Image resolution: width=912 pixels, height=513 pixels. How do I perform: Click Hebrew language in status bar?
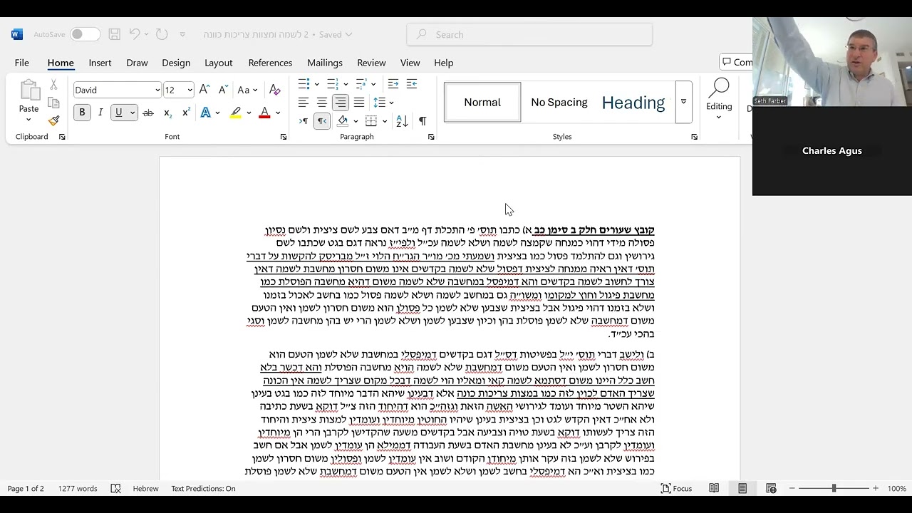146,488
